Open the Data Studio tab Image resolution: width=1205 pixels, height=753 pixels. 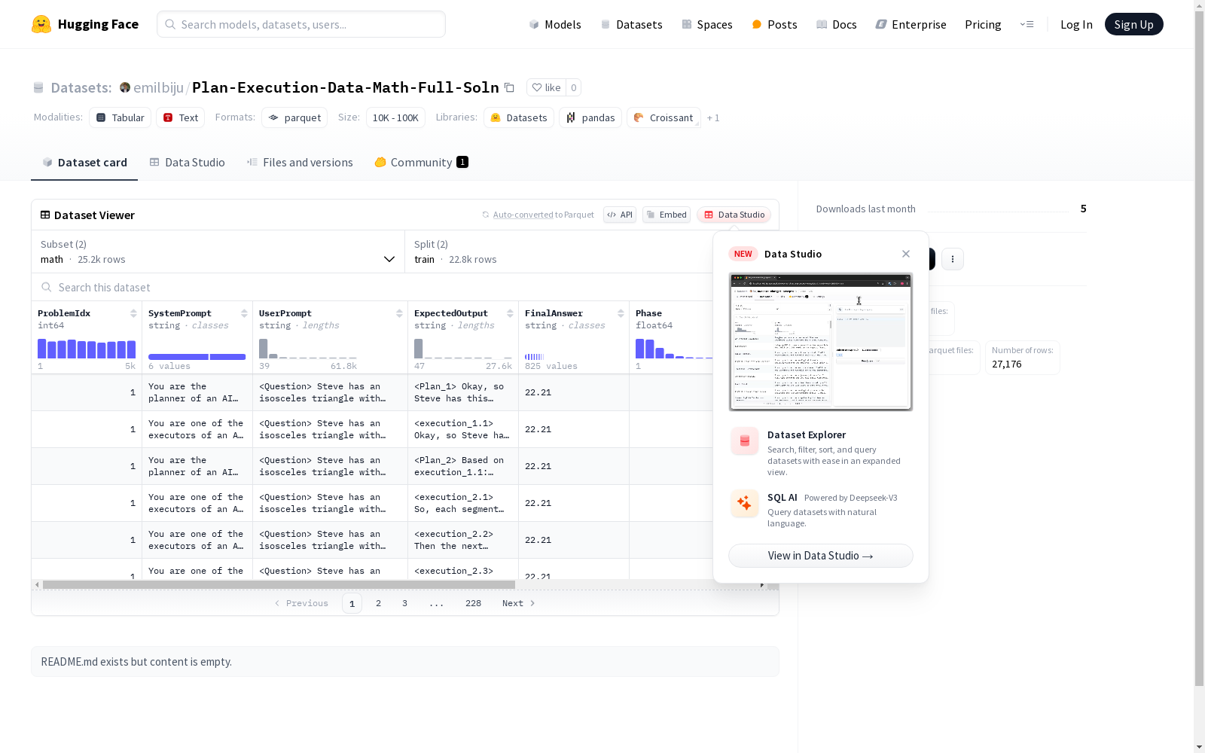coord(187,163)
